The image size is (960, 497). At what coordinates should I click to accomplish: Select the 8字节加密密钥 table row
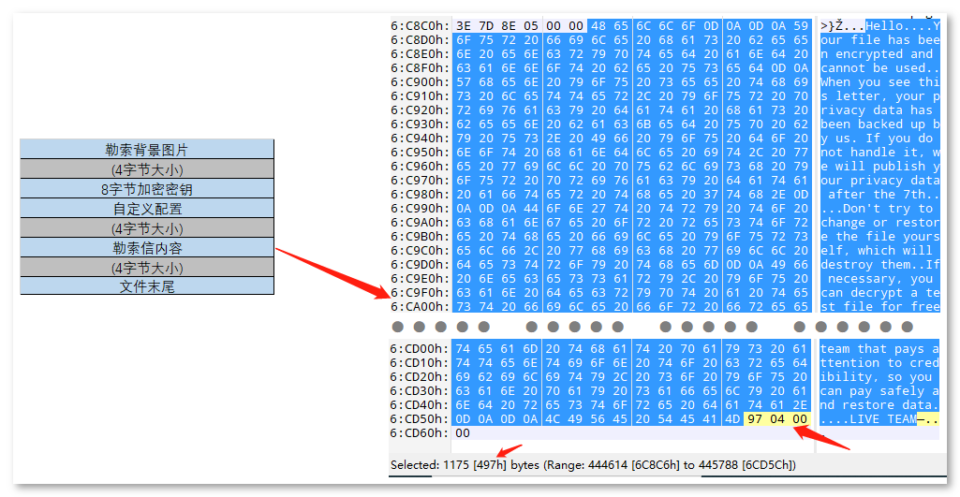(x=147, y=189)
